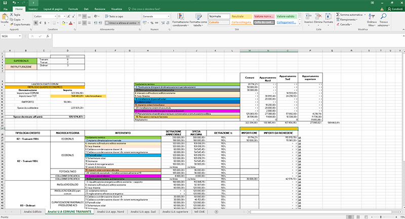Image resolution: width=405 pixels, height=219 pixels.
Task: Open Trova e seleziona menu
Action: click(x=383, y=20)
